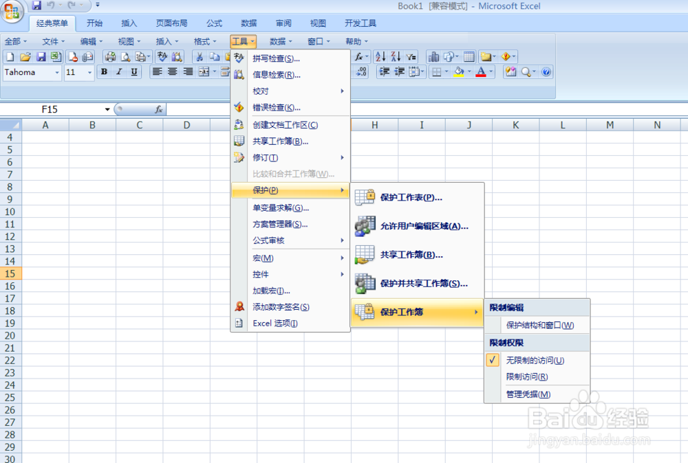Select 保护并共享工作簿(S)... menu item
This screenshot has width=688, height=463.
[x=418, y=284]
